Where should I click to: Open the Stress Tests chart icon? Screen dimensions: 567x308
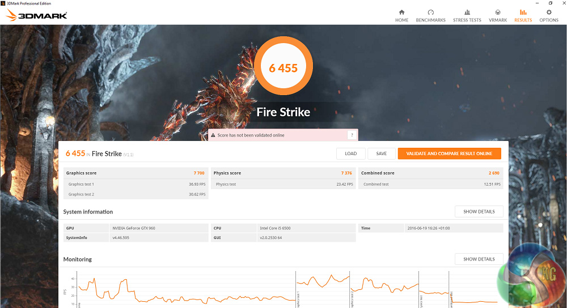point(467,12)
